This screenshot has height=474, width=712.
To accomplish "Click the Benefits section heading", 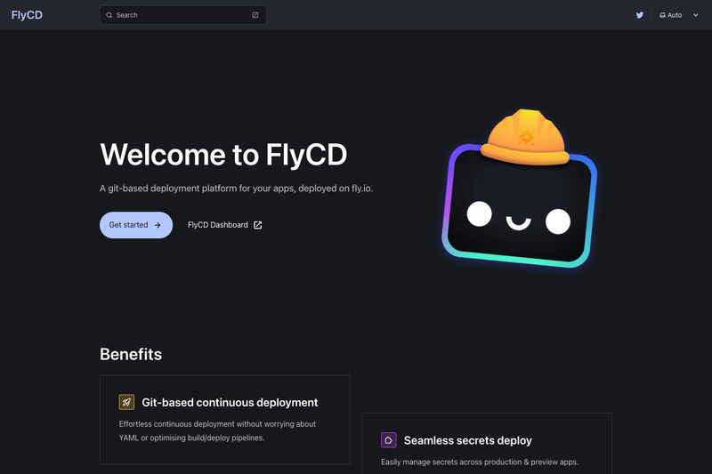I will (x=131, y=354).
